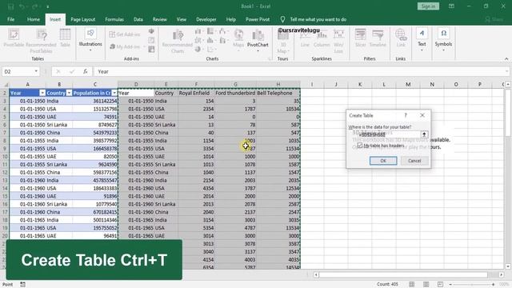The height and width of the screenshot is (288, 512).
Task: Click the macro record icon in status bar
Action: coord(22,285)
